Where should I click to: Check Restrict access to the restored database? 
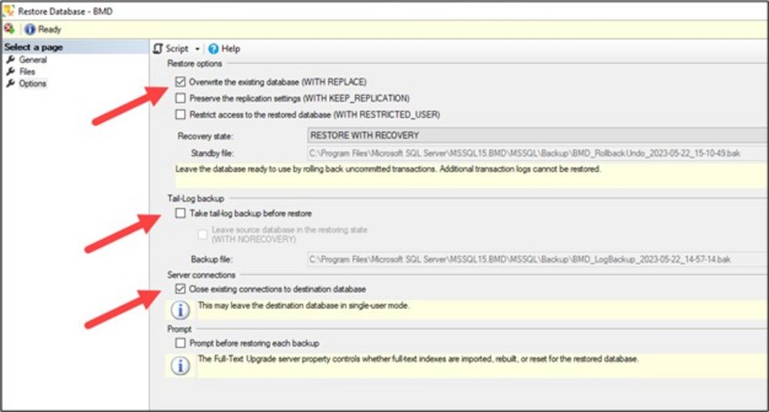coord(181,115)
